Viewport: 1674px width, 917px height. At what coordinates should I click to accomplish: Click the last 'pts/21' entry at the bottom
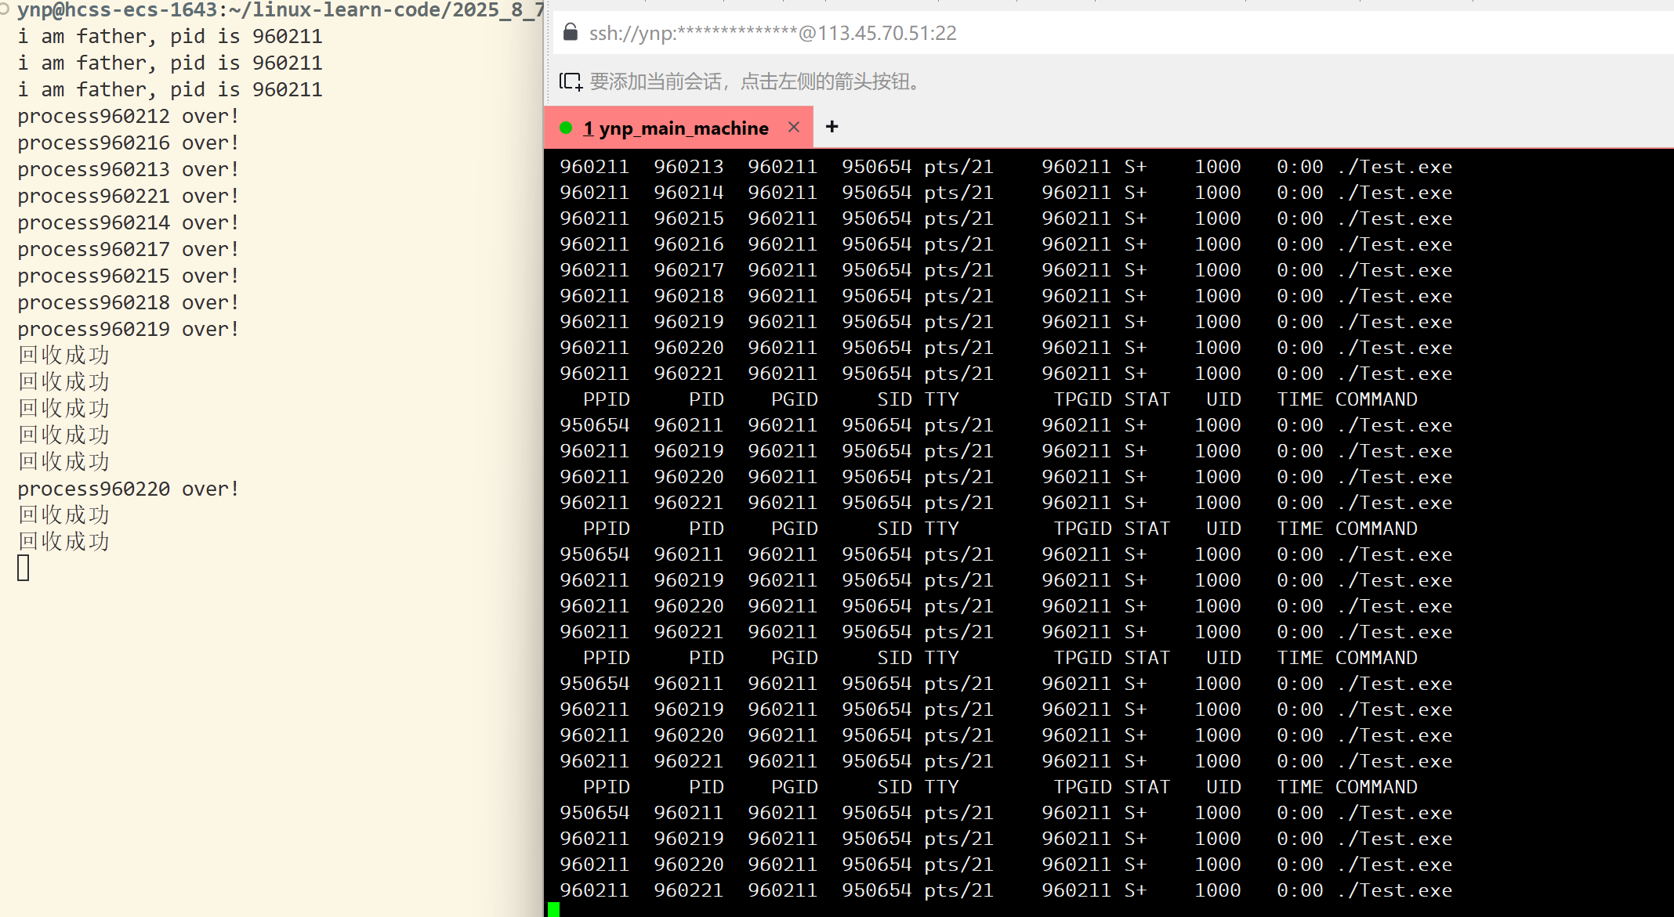coord(958,890)
